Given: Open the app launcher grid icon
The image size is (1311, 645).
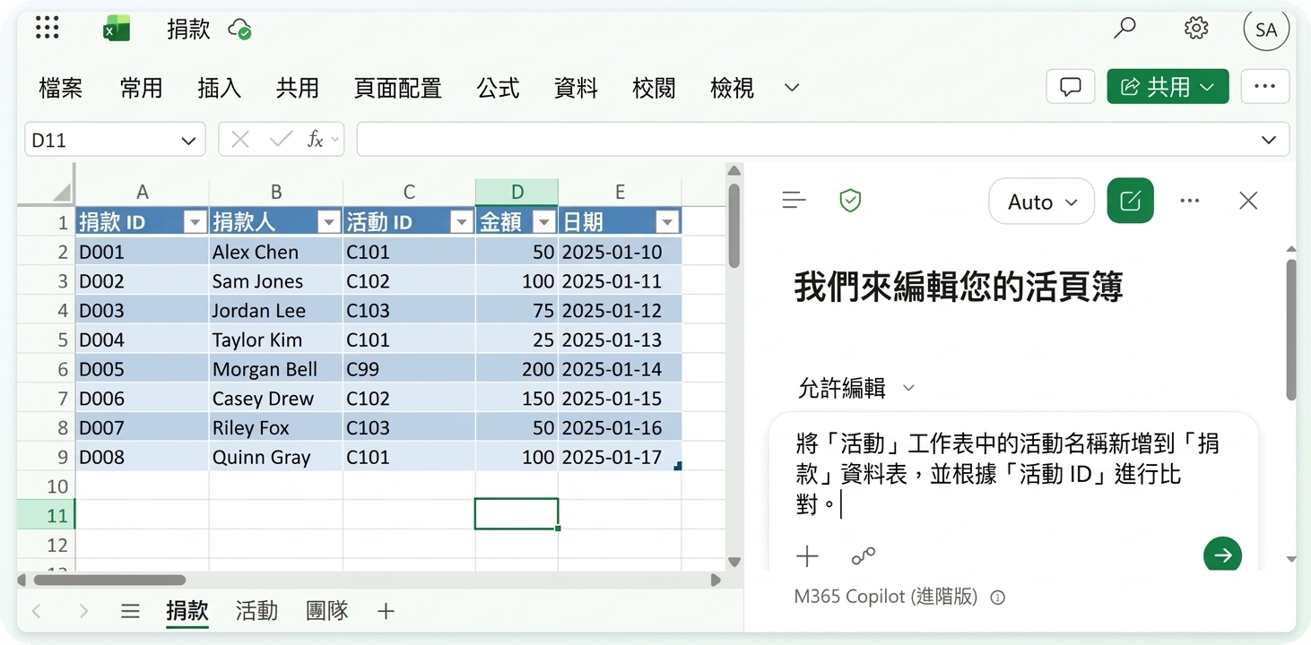Looking at the screenshot, I should point(47,29).
